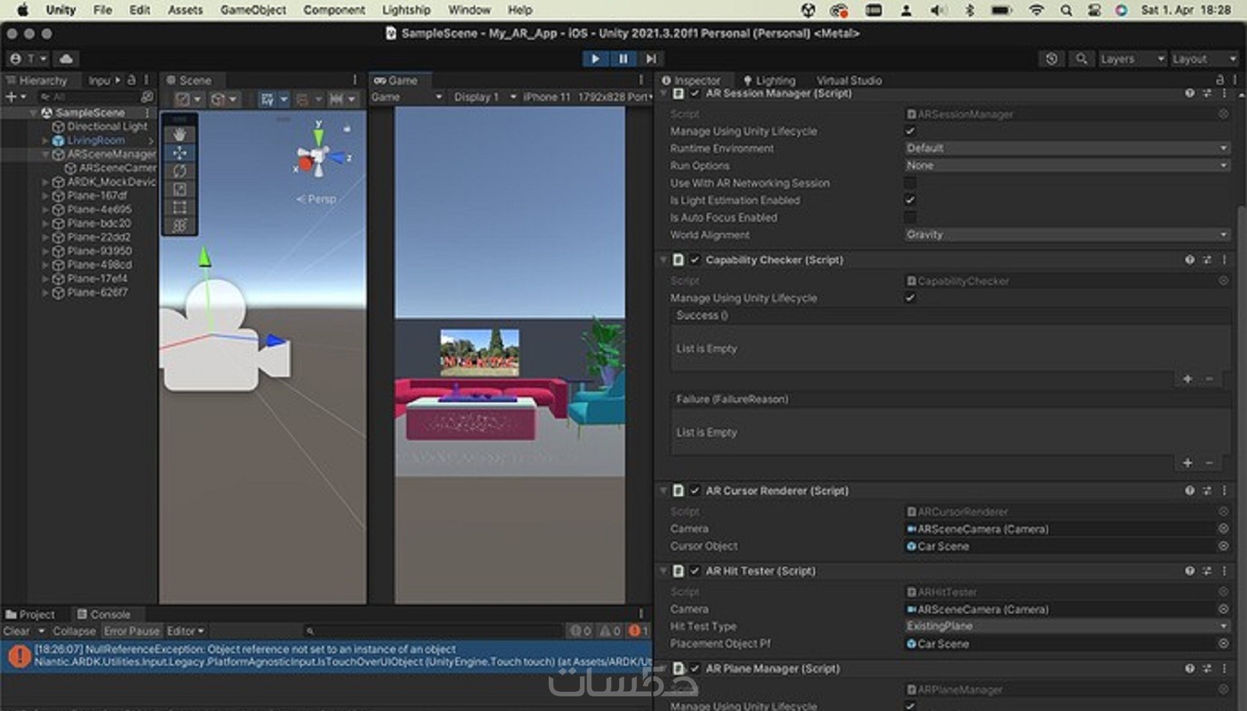Toggle Error Pause in the Console
Screen dimensions: 1247x711
tap(131, 631)
